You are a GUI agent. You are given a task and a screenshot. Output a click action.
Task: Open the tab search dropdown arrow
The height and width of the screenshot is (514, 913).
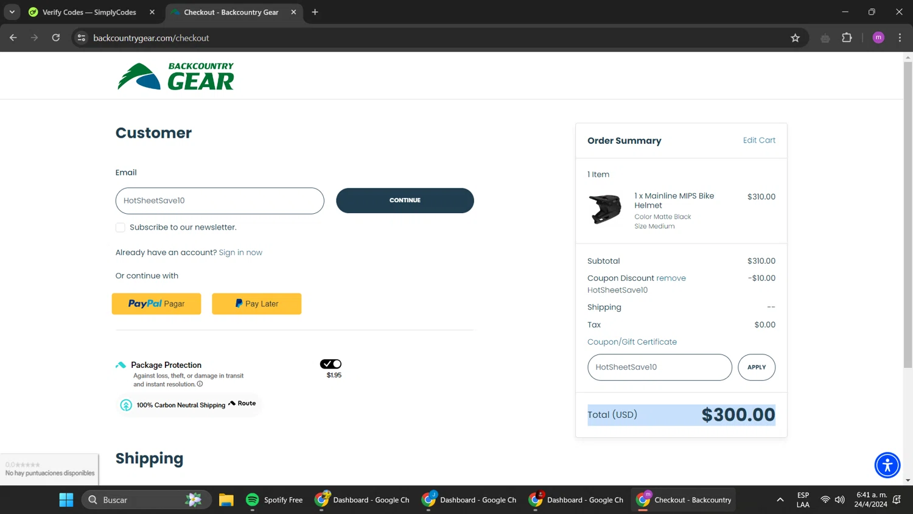pyautogui.click(x=12, y=12)
